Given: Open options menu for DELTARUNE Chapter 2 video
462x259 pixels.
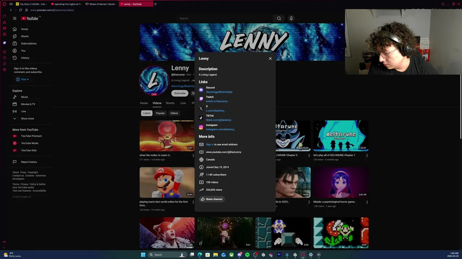Looking at the screenshot, I should 309,155.
